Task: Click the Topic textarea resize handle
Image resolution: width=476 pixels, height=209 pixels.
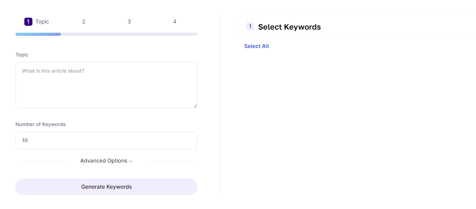Action: point(195,106)
